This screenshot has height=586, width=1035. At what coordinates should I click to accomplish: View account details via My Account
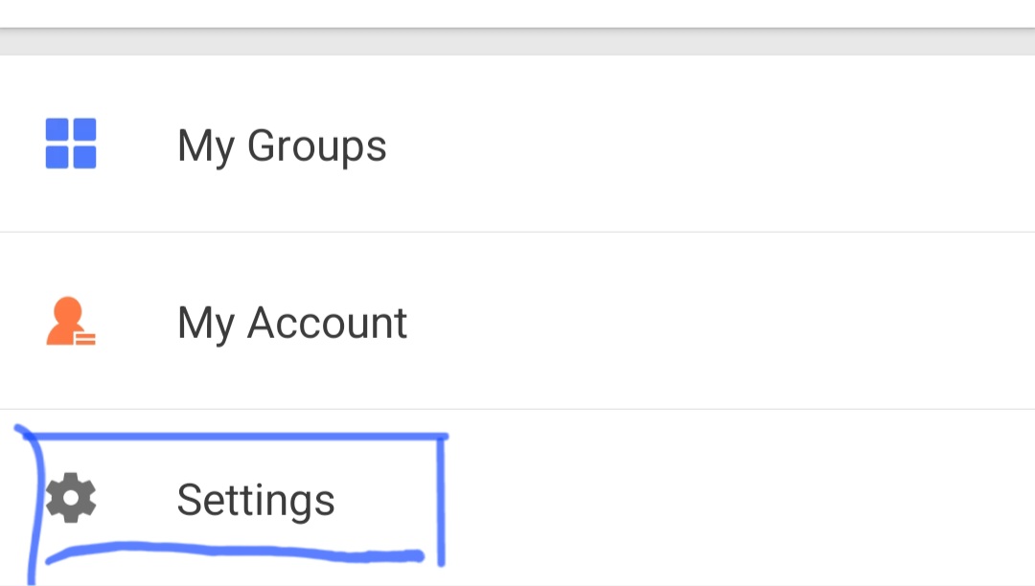pos(292,323)
